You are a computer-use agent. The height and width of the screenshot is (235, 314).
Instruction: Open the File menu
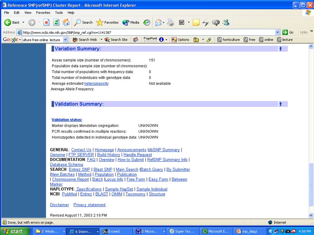[7, 13]
